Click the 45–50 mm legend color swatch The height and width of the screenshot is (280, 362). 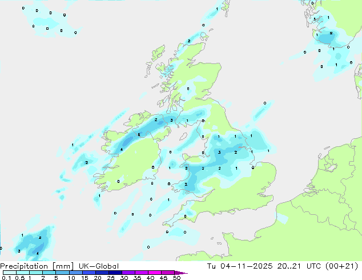tap(168, 273)
